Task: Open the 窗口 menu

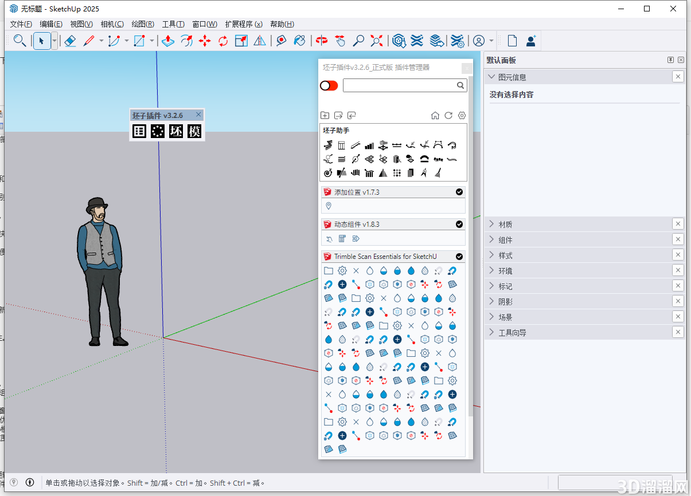Action: pos(204,24)
